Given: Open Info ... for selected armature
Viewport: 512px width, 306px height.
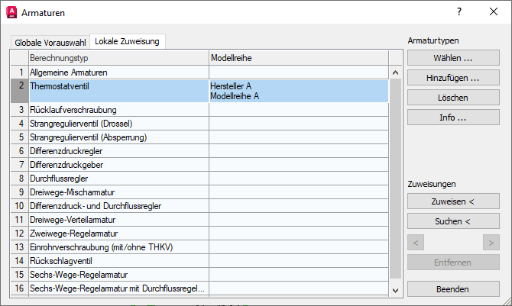Looking at the screenshot, I should (453, 118).
